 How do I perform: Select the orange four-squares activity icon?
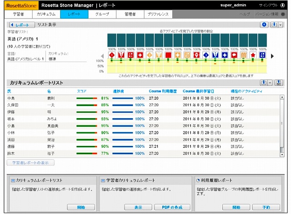pos(187,55)
